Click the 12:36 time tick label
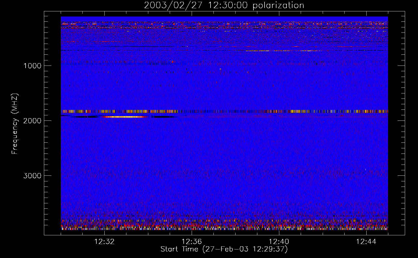The image size is (418, 258). (x=192, y=242)
